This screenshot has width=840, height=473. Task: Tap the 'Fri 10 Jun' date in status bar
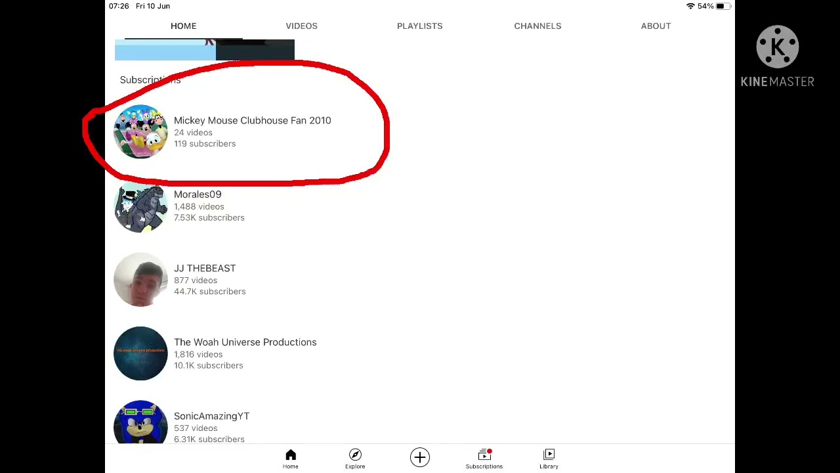pyautogui.click(x=153, y=6)
